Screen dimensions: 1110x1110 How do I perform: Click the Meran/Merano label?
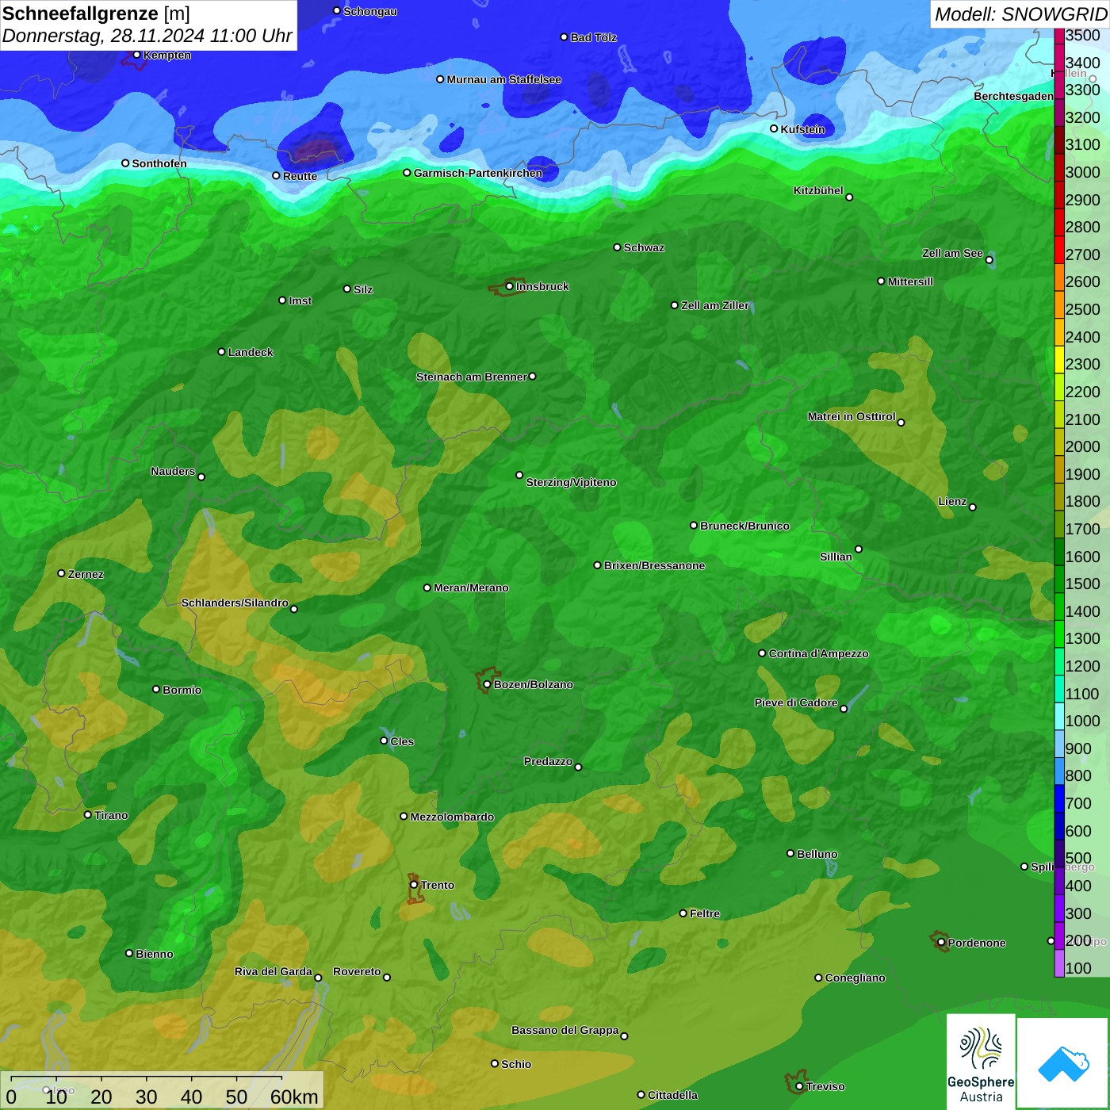point(471,588)
